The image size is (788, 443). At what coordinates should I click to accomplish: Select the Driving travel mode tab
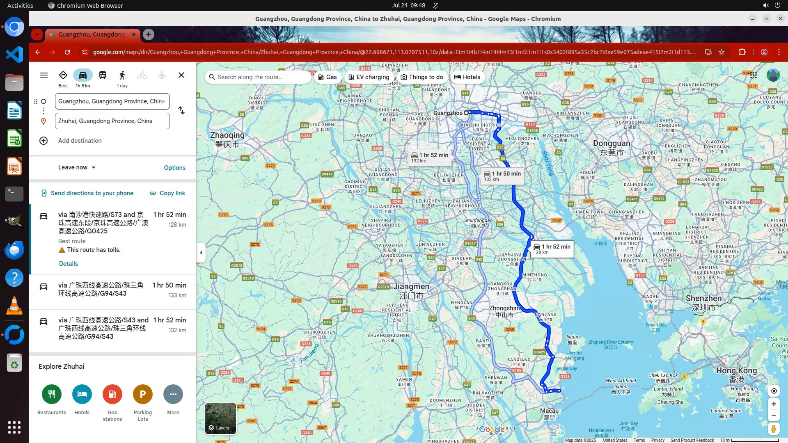83,75
